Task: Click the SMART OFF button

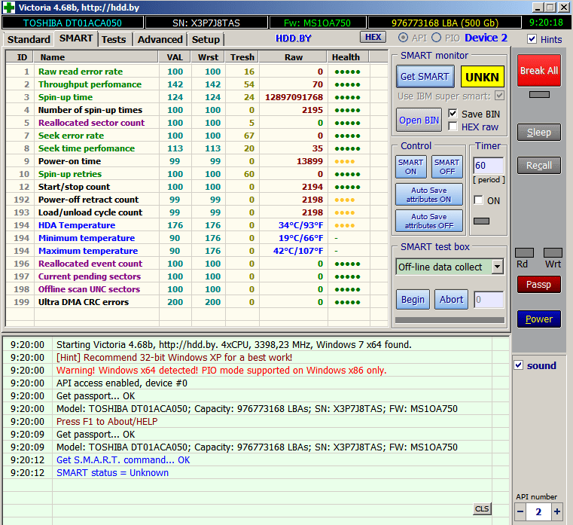Action: [447, 166]
